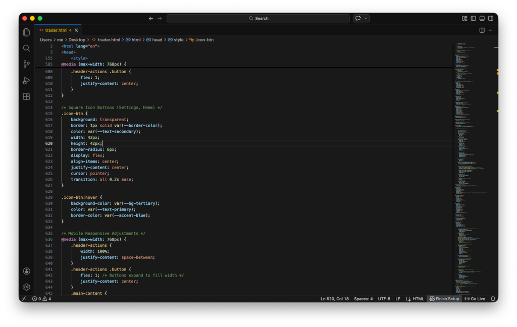Click the Search command center field

pos(258,18)
